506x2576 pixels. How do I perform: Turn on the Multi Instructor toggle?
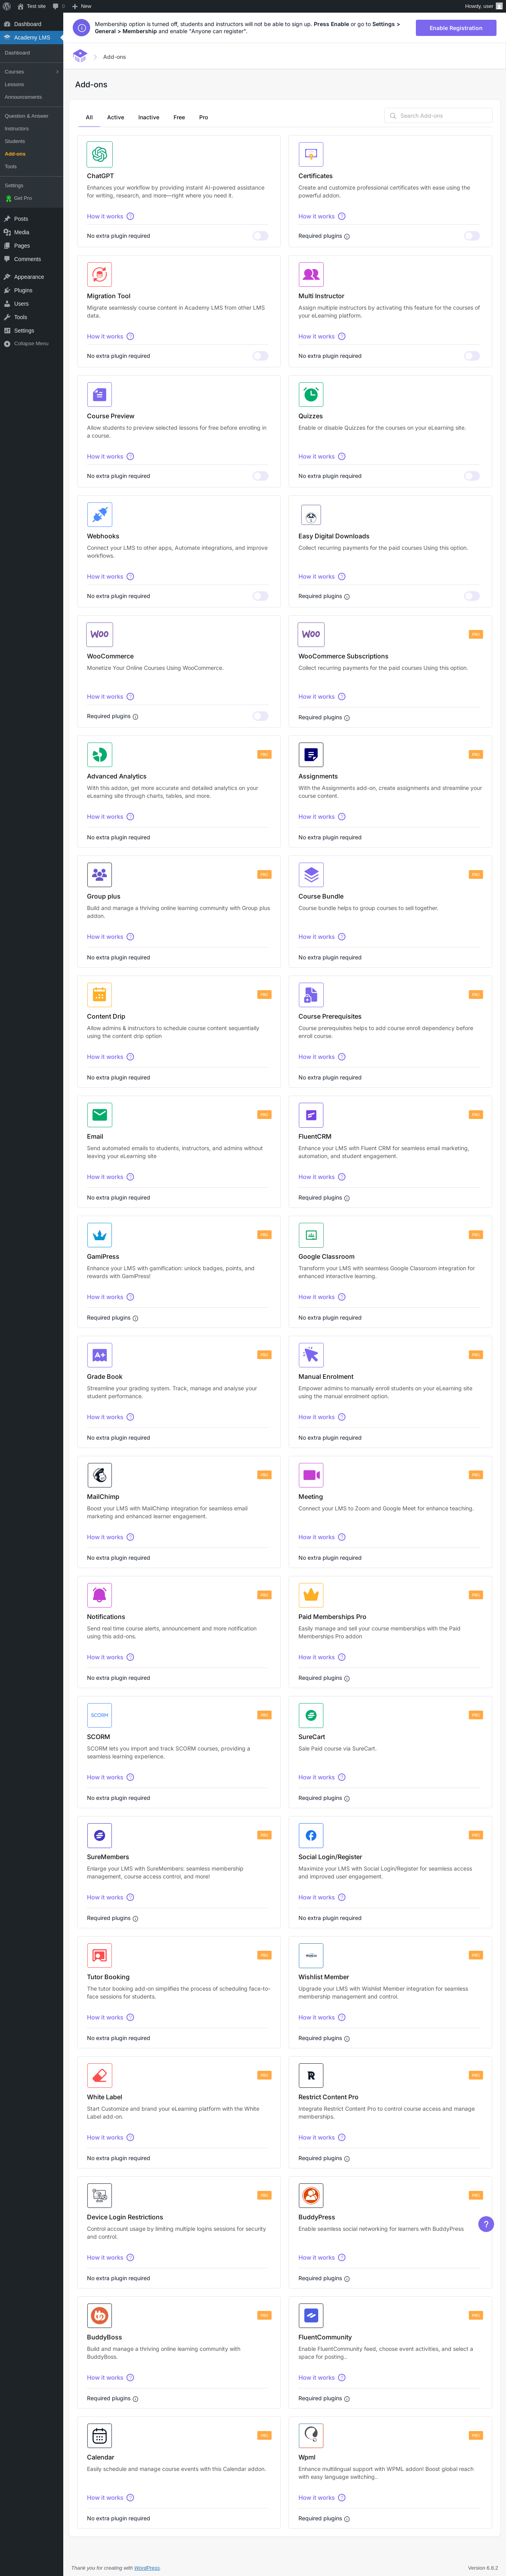[x=472, y=356]
